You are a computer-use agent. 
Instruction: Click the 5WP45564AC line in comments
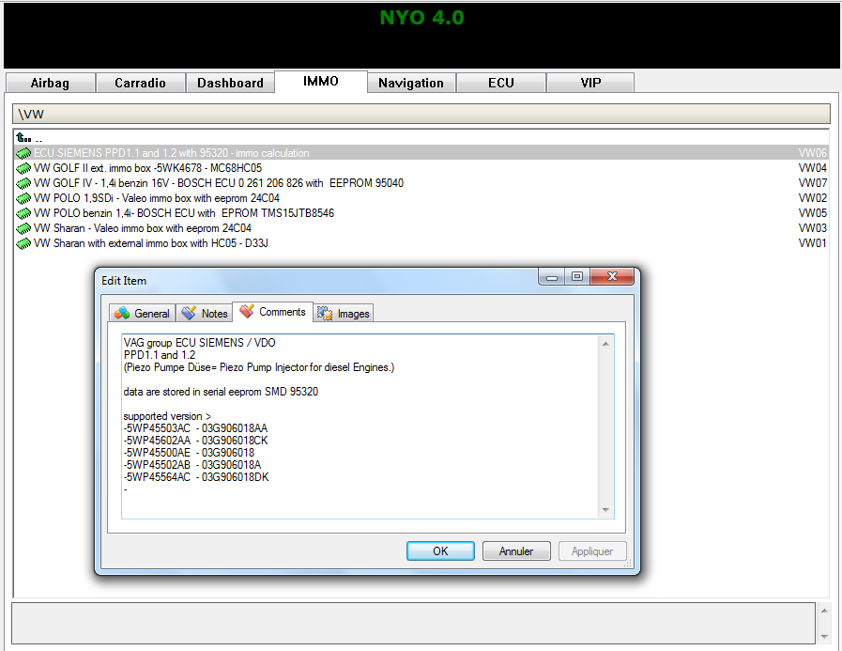click(x=196, y=477)
